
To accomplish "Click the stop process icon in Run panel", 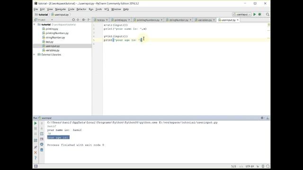I will point(36,128).
